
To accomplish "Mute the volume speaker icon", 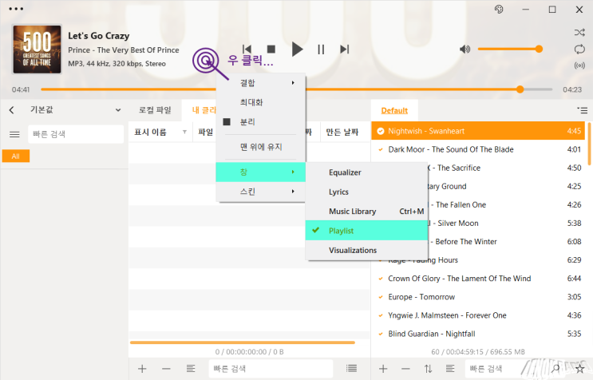I will [x=465, y=49].
